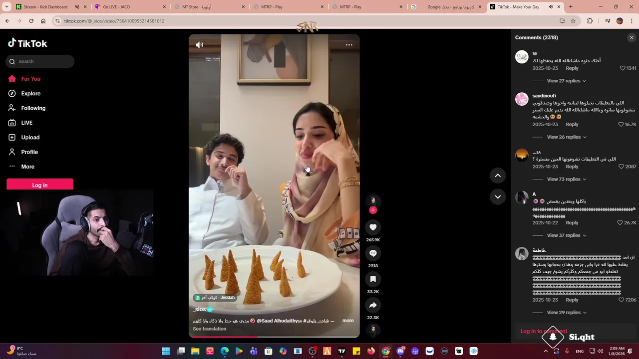Open the Chrome extensions puzzle icon
The width and height of the screenshot is (639, 359).
pos(590,21)
